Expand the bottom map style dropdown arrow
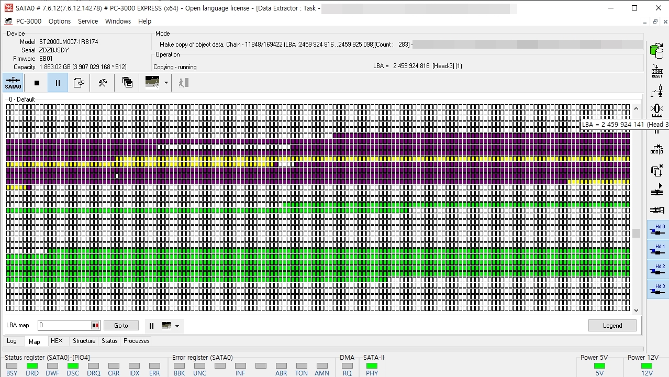The height and width of the screenshot is (377, 669). (177, 326)
